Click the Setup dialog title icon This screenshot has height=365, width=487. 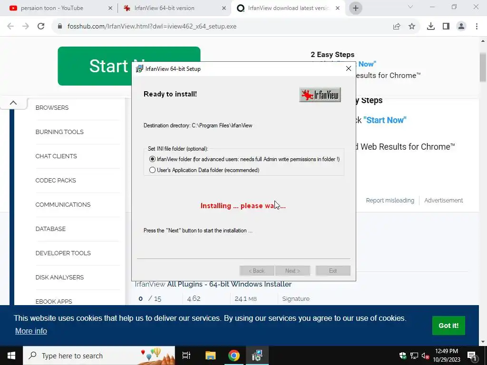139,69
